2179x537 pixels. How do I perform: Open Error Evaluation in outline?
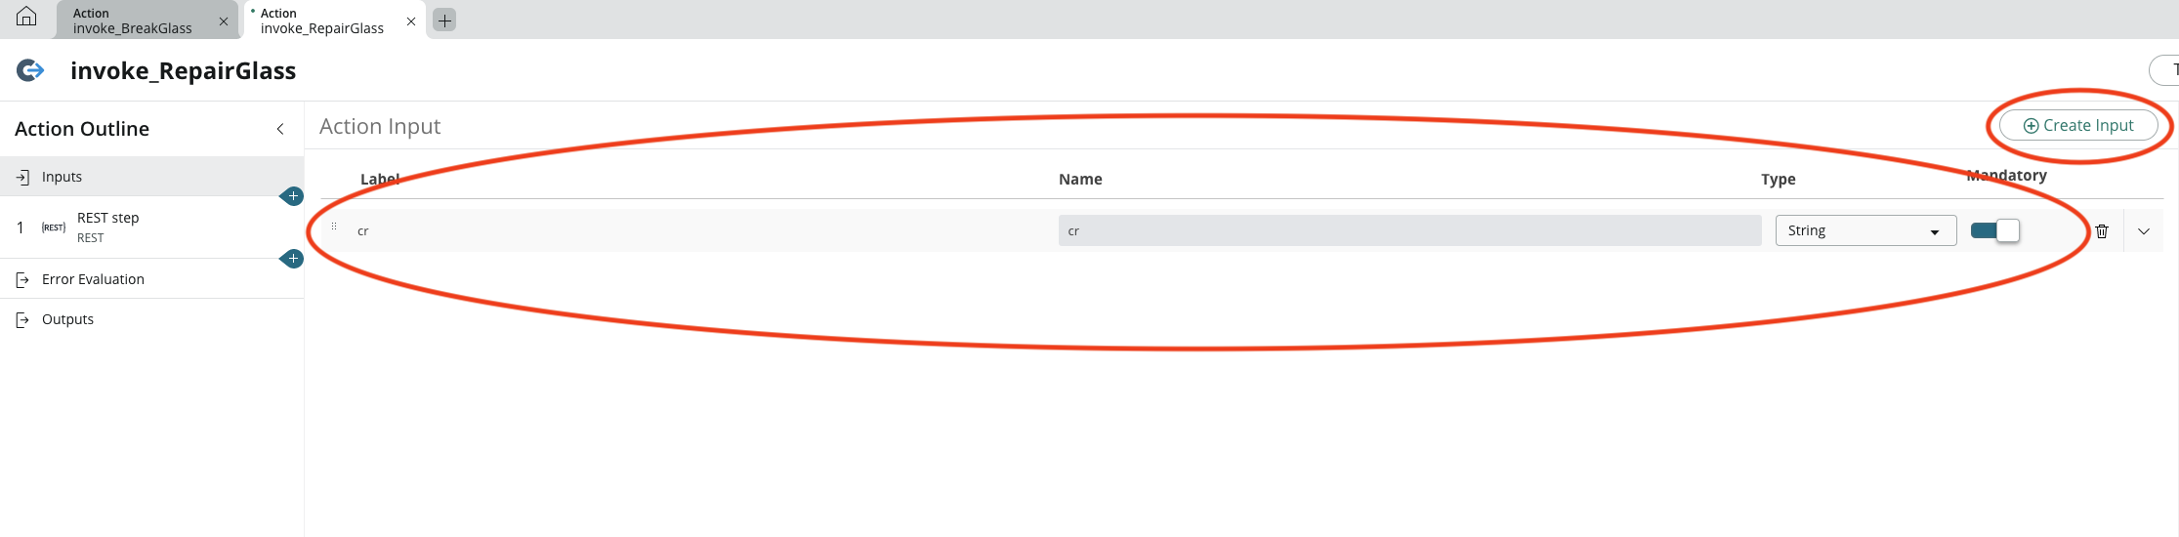tap(93, 279)
